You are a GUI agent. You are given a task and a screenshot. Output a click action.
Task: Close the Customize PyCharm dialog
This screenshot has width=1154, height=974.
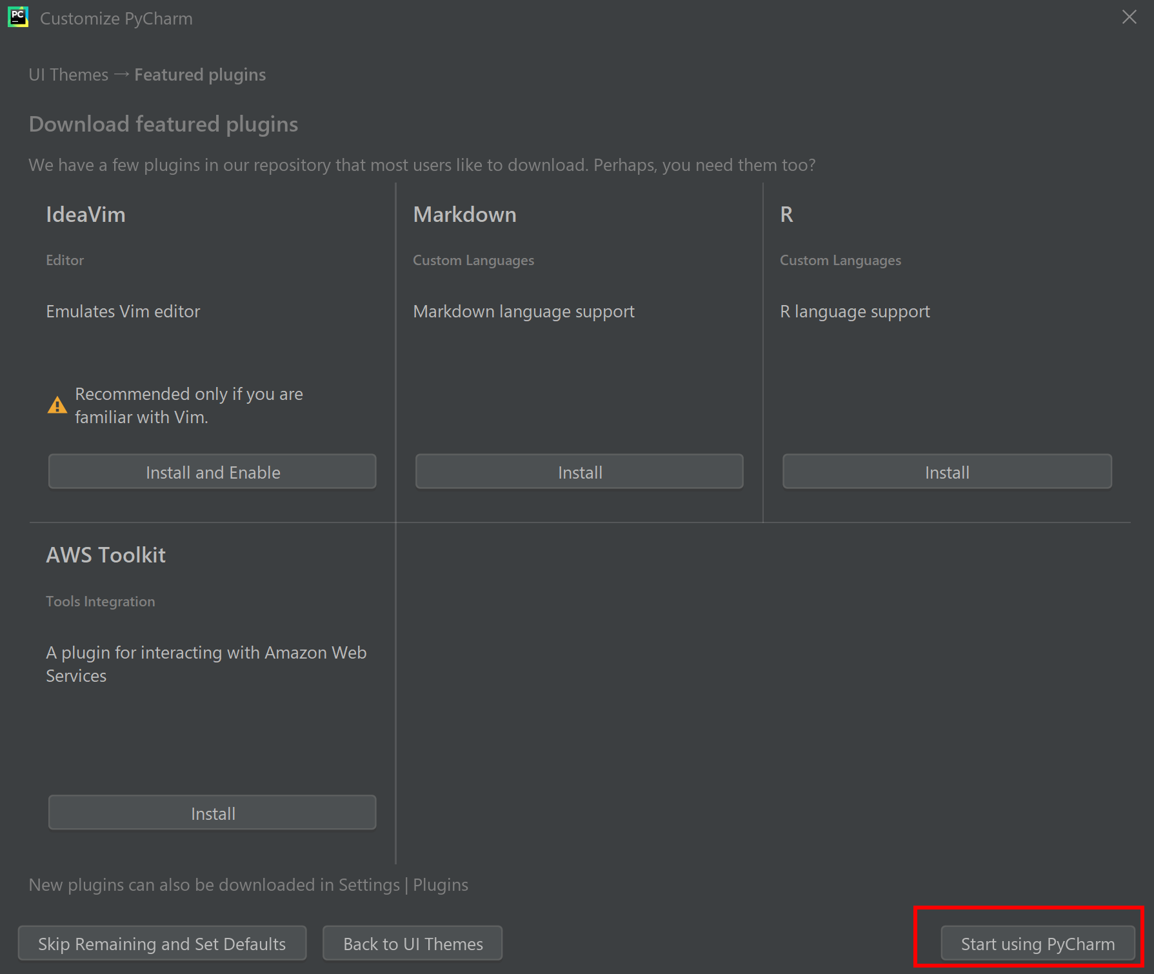pos(1129,17)
